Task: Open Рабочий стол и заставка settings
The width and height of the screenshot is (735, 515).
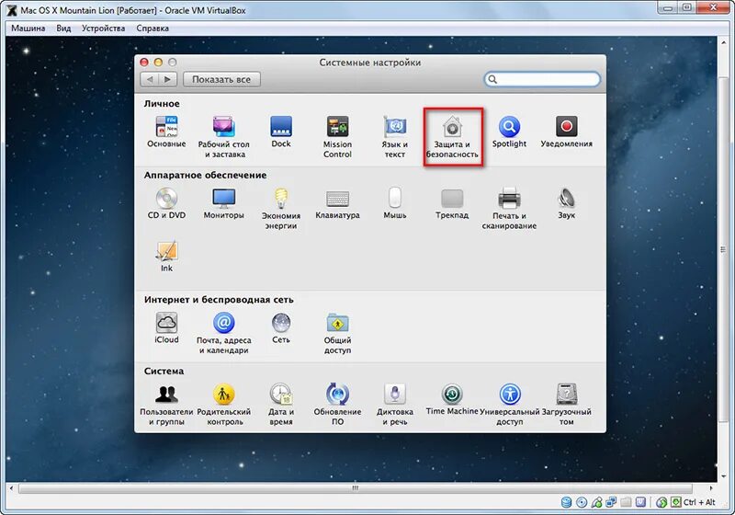Action: coord(223,137)
